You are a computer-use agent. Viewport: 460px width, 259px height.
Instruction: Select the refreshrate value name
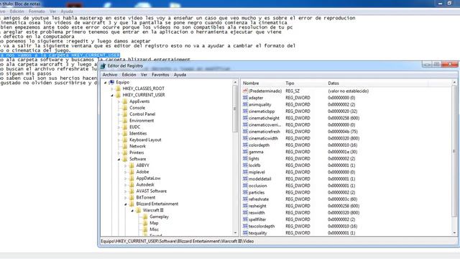259,199
